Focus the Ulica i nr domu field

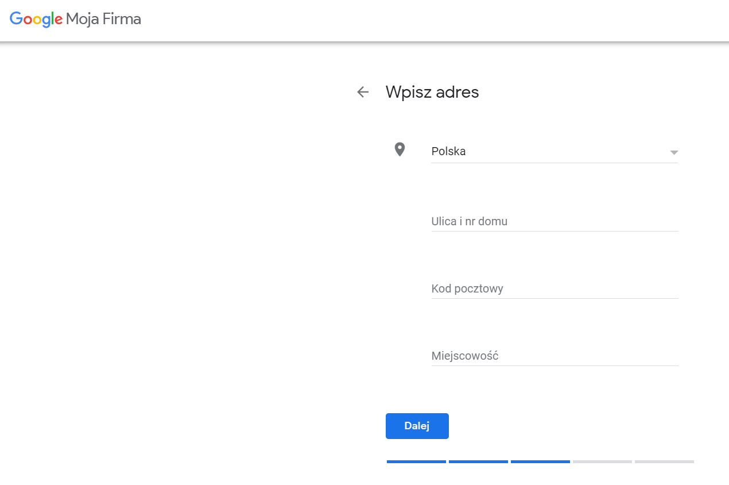[x=554, y=221]
